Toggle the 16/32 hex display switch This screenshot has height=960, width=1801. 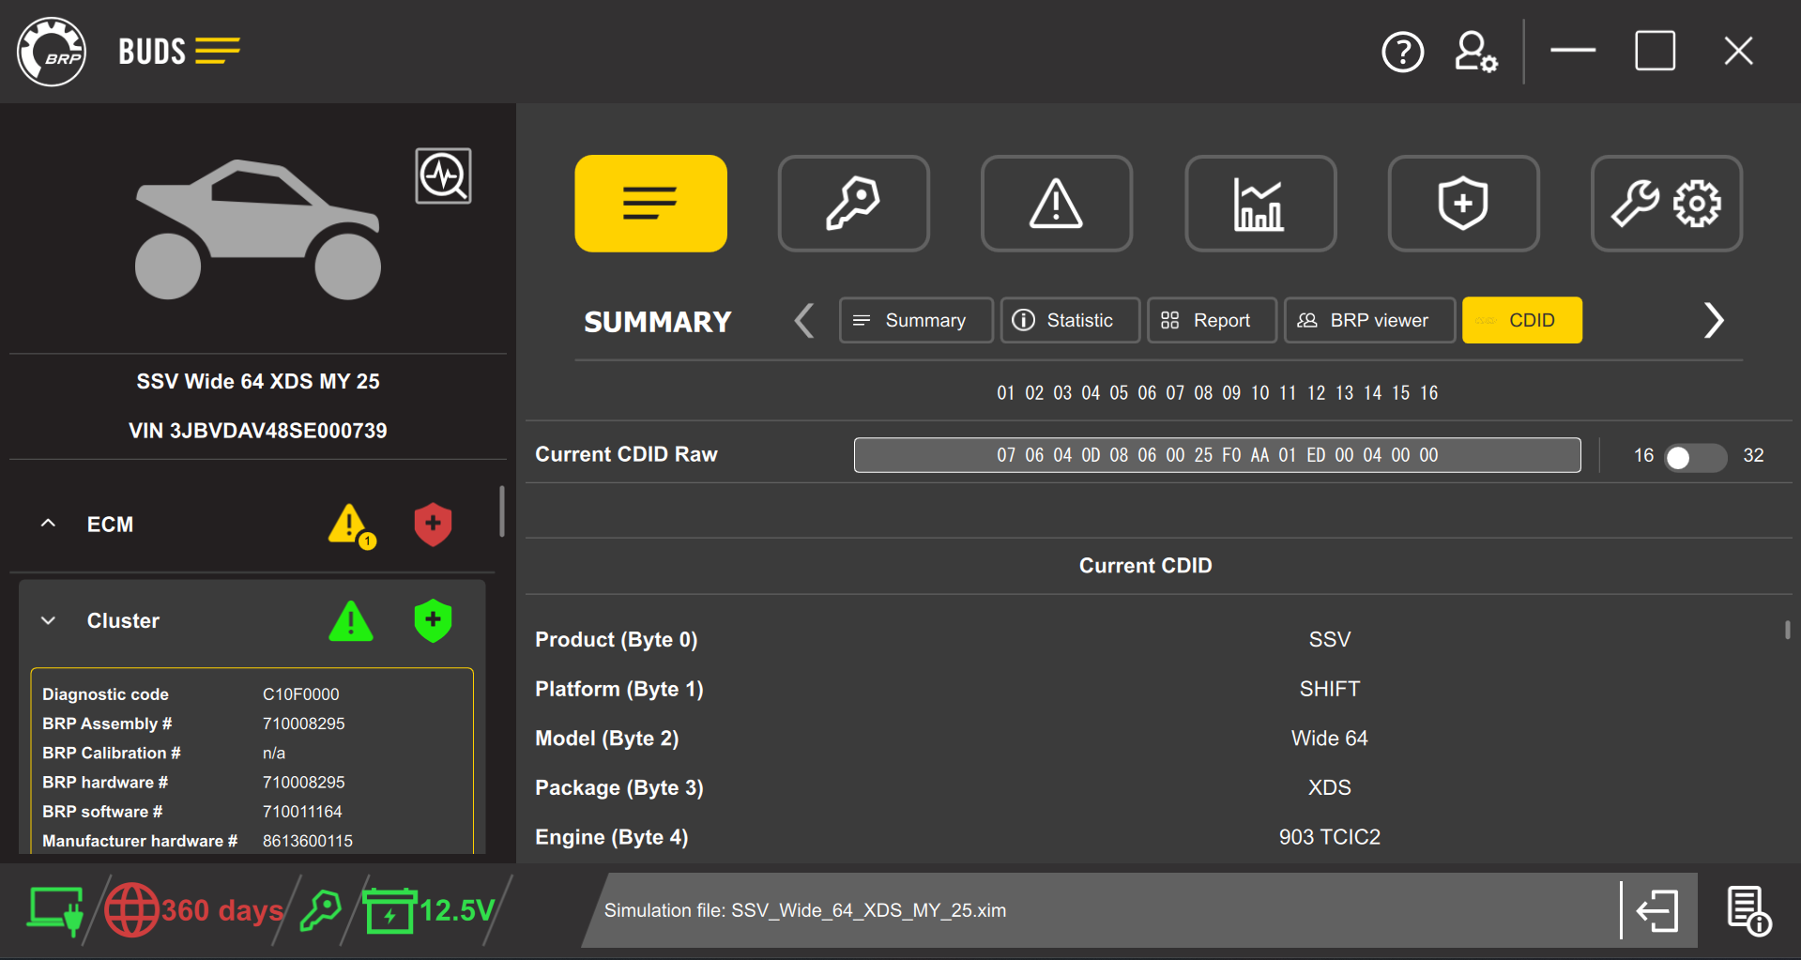click(1693, 457)
